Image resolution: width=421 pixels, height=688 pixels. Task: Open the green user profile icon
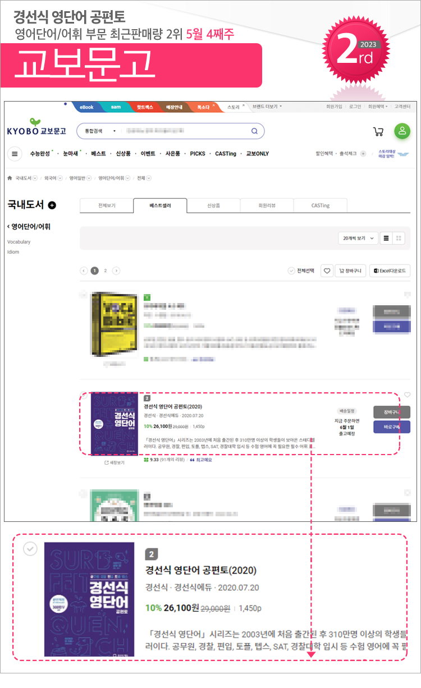click(x=402, y=131)
